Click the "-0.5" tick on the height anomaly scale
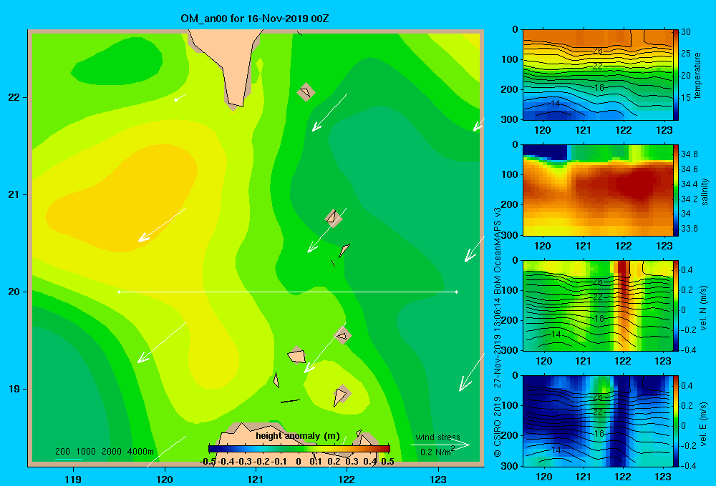The width and height of the screenshot is (716, 486). tap(208, 462)
